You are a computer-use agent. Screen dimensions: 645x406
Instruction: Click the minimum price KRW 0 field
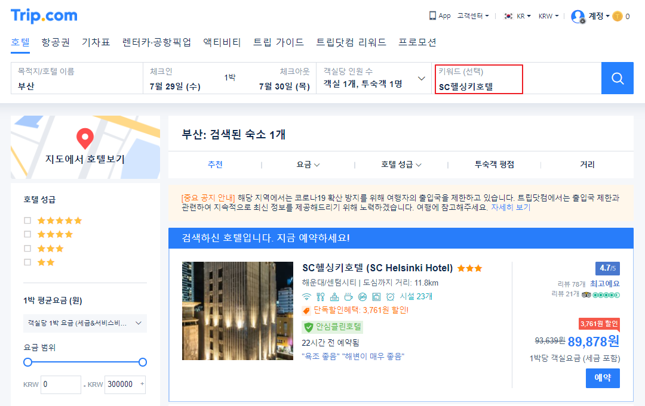click(60, 385)
